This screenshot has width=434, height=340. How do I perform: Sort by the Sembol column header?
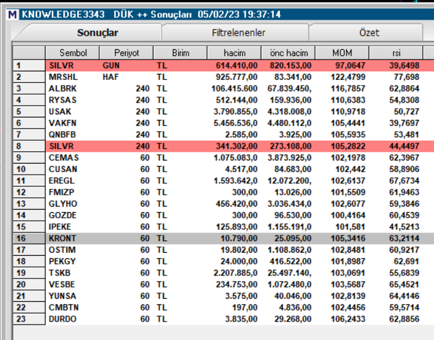tap(73, 53)
